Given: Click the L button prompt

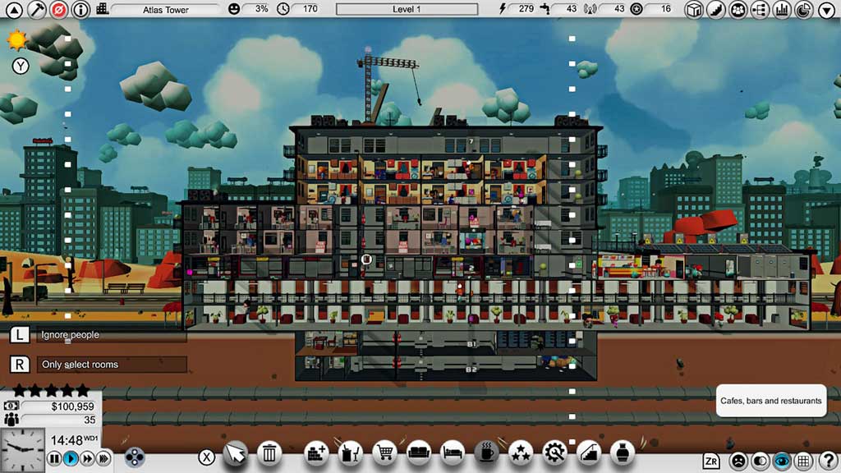Looking at the screenshot, I should coord(20,335).
